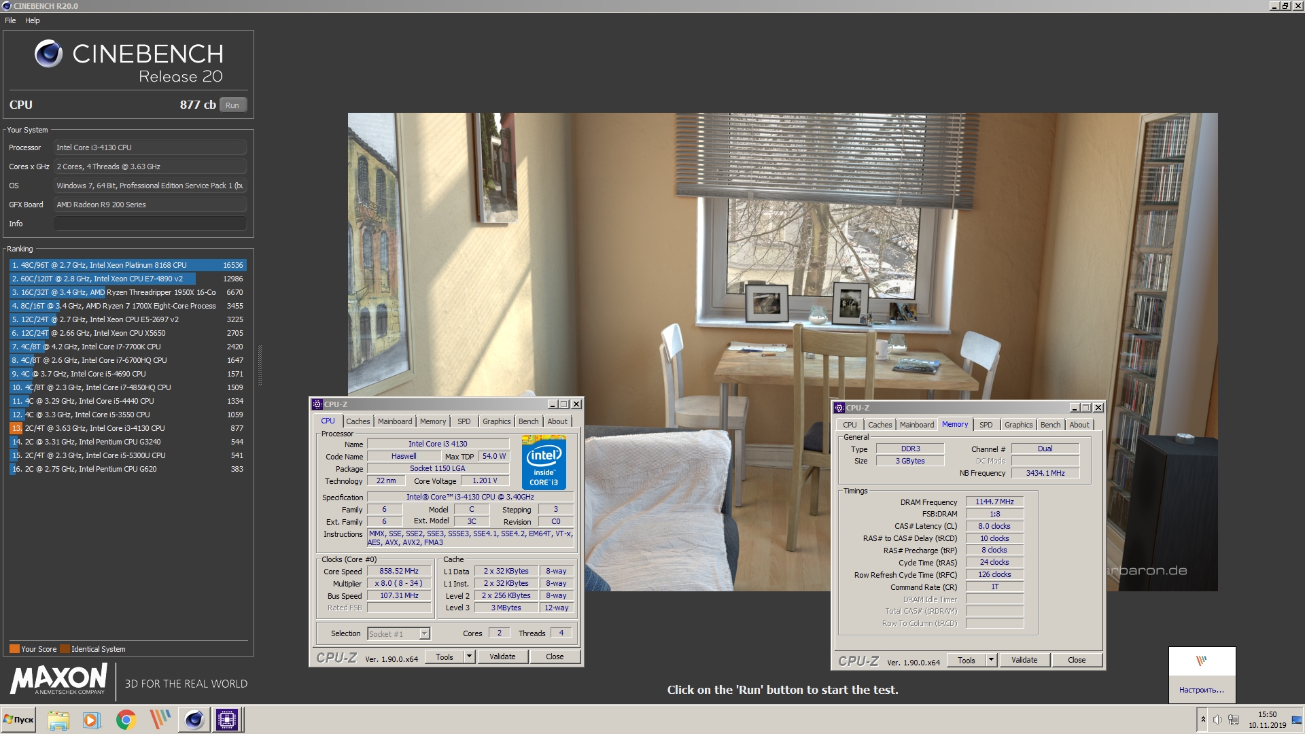Click the MAXON logo

58,679
